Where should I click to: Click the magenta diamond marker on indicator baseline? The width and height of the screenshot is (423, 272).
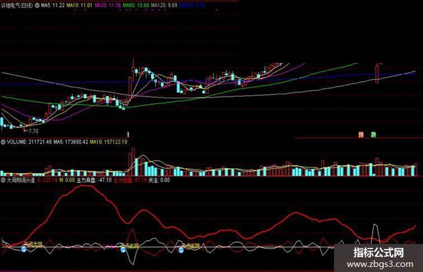pos(112,246)
